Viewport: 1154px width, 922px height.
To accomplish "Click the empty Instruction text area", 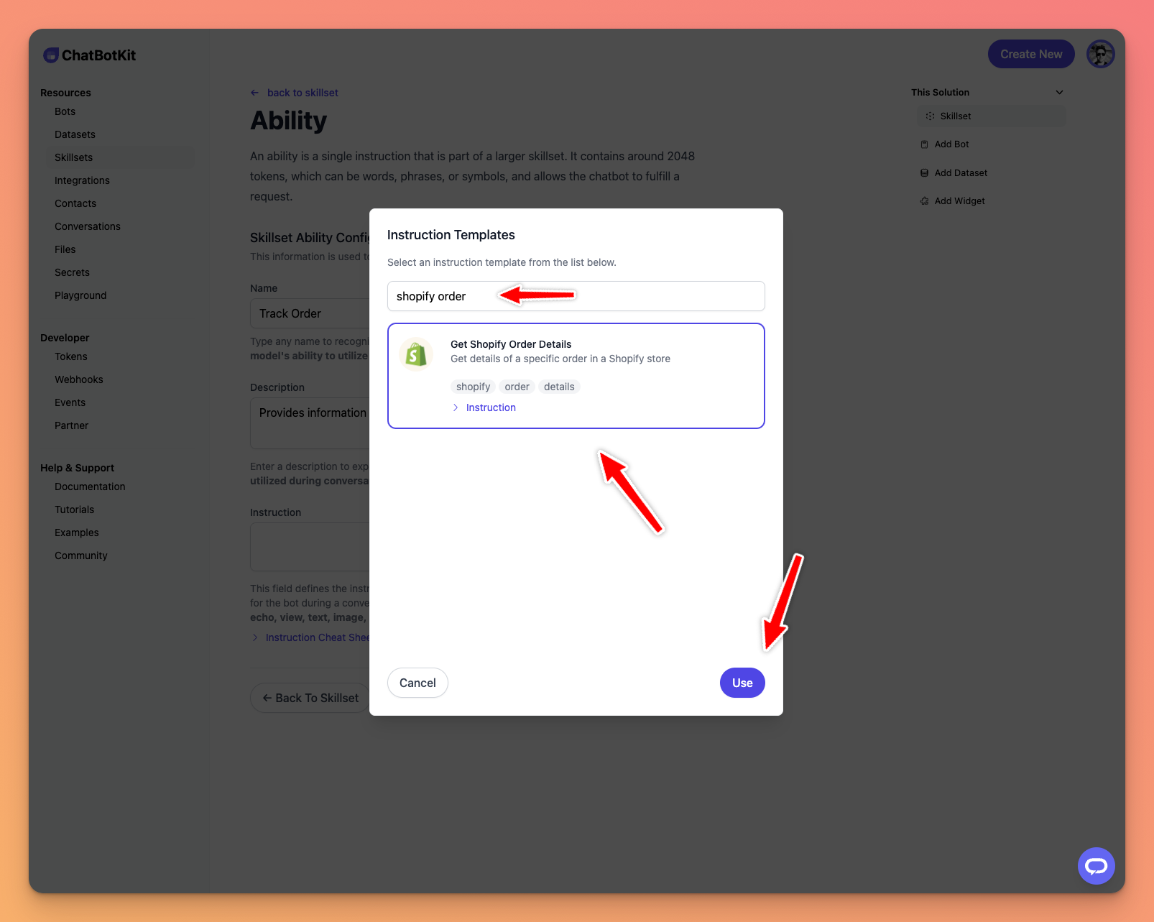I will pos(310,547).
